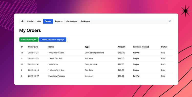Click the Add a Banner/Ad button

(29, 40)
